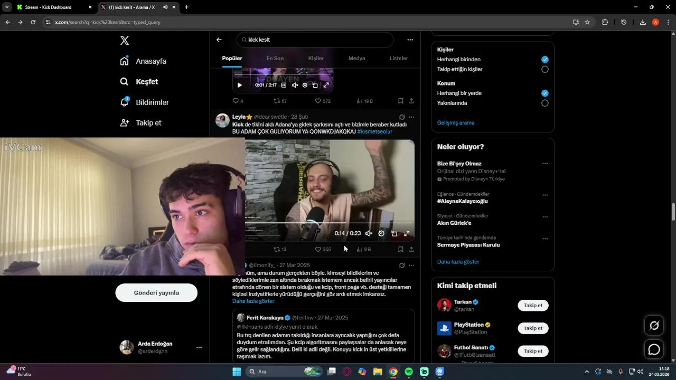This screenshot has width=676, height=380.
Task: Reply to the post with 4 comments
Action: tap(238, 101)
